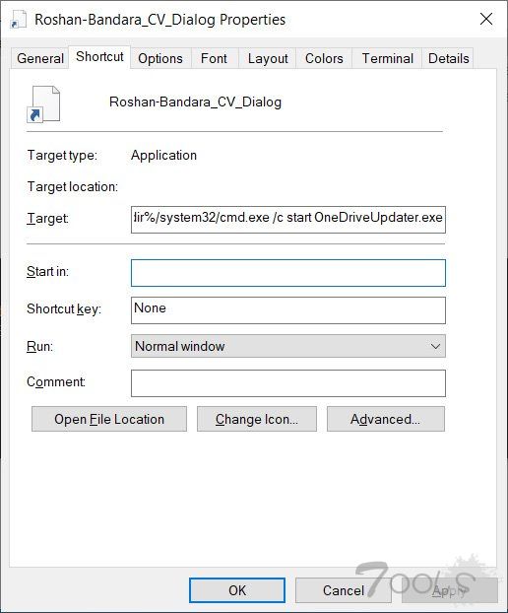
Task: Select the Shortcut tab
Action: coord(99,57)
